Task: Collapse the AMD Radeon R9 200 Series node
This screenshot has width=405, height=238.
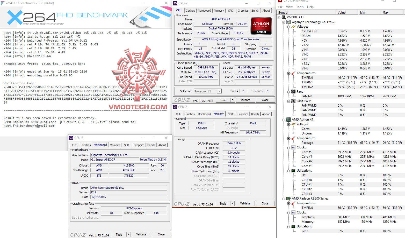Action: coord(284,199)
